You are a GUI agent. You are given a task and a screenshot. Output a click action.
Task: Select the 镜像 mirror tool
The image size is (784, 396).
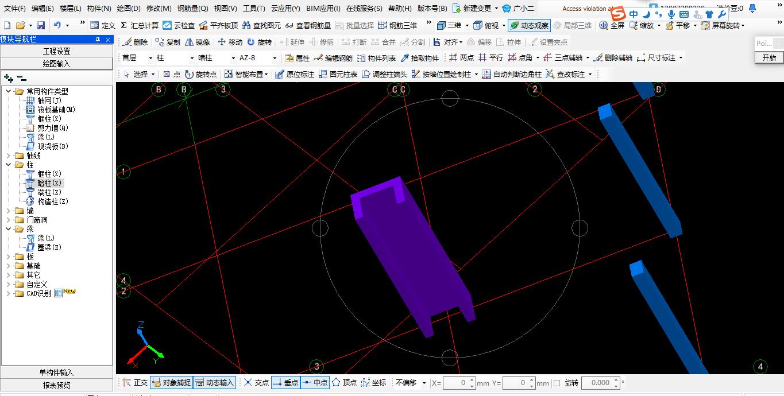(197, 42)
